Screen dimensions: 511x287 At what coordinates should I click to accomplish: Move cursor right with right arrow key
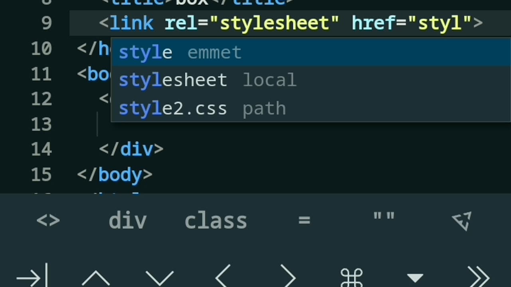pos(288,276)
